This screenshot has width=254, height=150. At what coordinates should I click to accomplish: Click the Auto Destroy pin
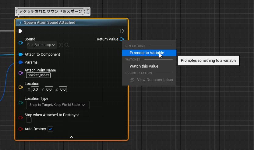coord(21,129)
